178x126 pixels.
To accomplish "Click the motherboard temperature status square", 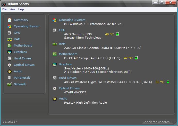I will pyautogui.click(x=136, y=58).
